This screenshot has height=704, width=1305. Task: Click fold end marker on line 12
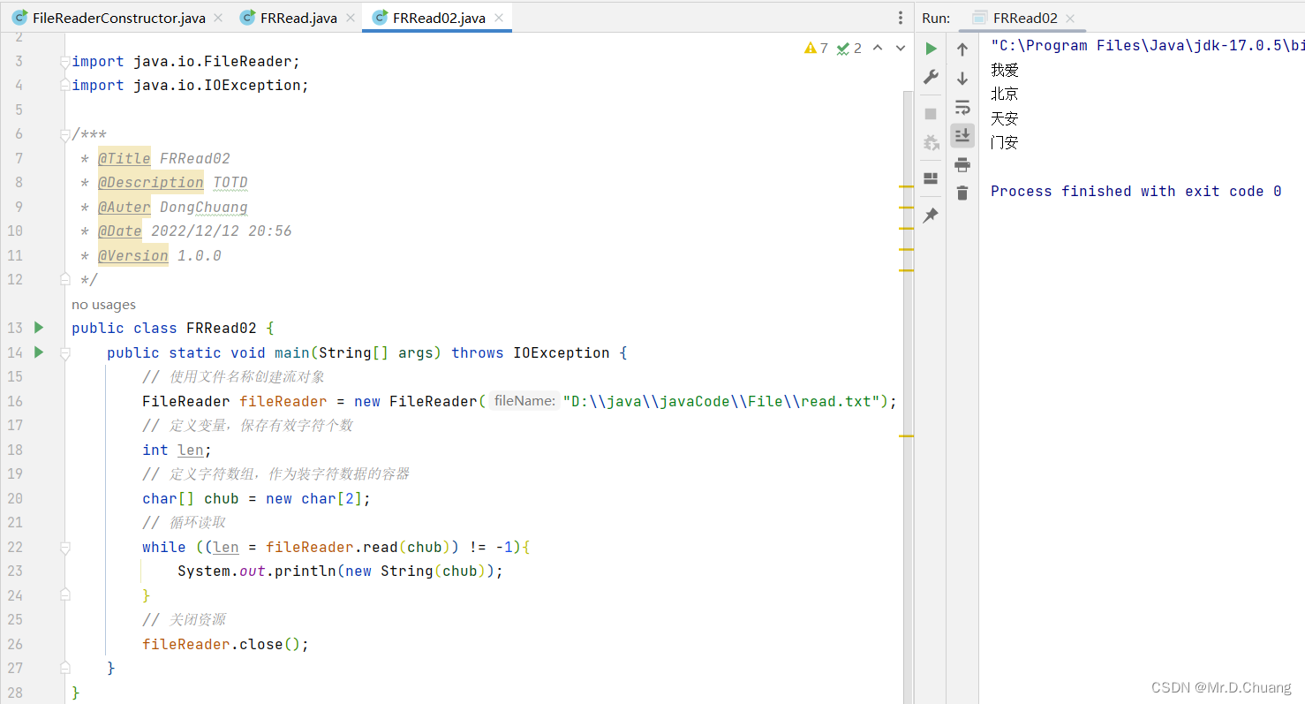tap(64, 279)
